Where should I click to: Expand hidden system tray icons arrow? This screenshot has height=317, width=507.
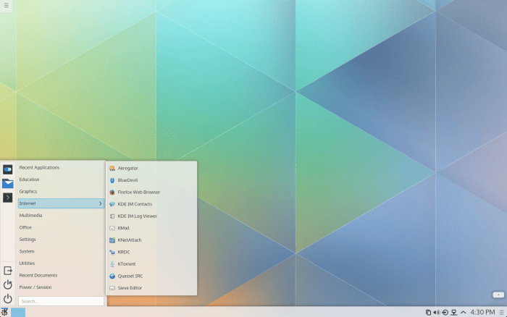click(x=463, y=312)
